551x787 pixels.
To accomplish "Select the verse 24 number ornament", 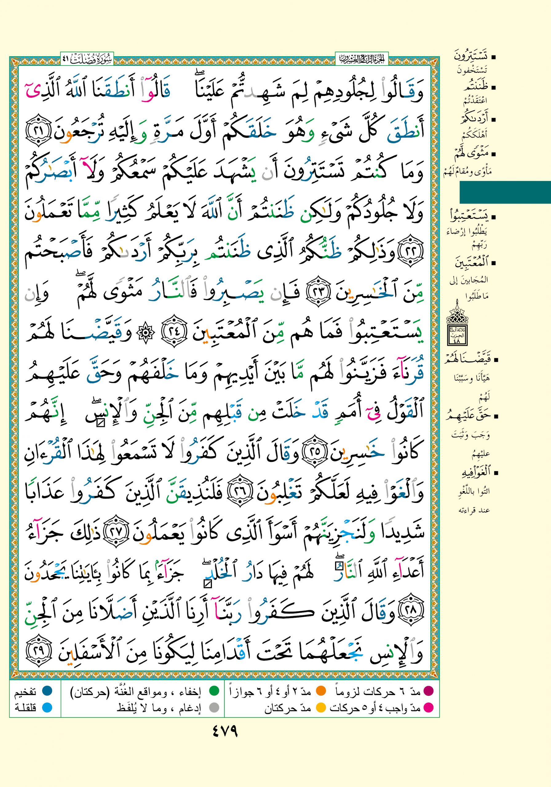I will pos(173,331).
